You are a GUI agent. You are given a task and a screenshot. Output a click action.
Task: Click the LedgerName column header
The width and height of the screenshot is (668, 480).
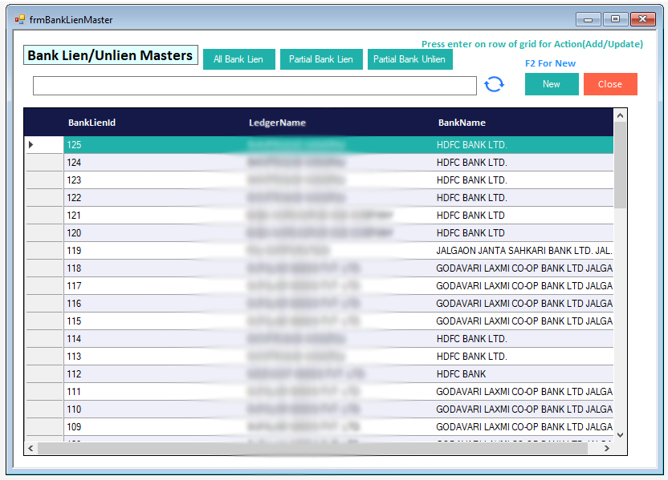point(277,123)
